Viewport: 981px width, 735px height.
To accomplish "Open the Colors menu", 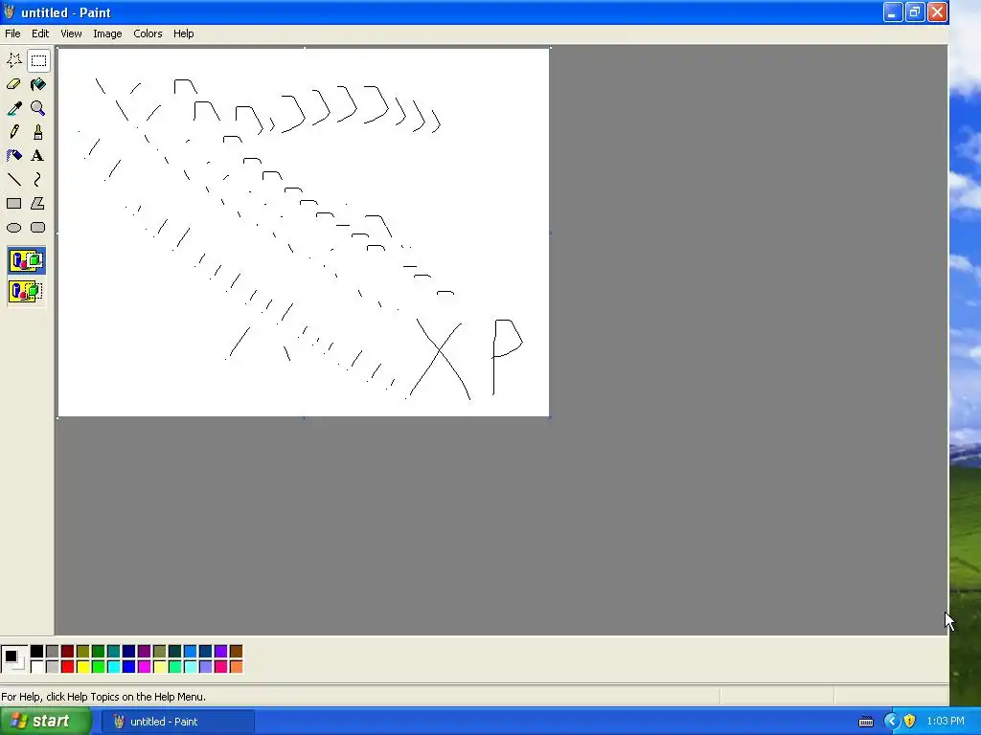I will pyautogui.click(x=148, y=33).
